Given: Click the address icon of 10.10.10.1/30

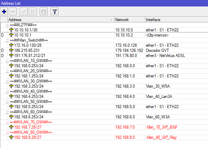Looking at the screenshot, I should tap(11, 30).
